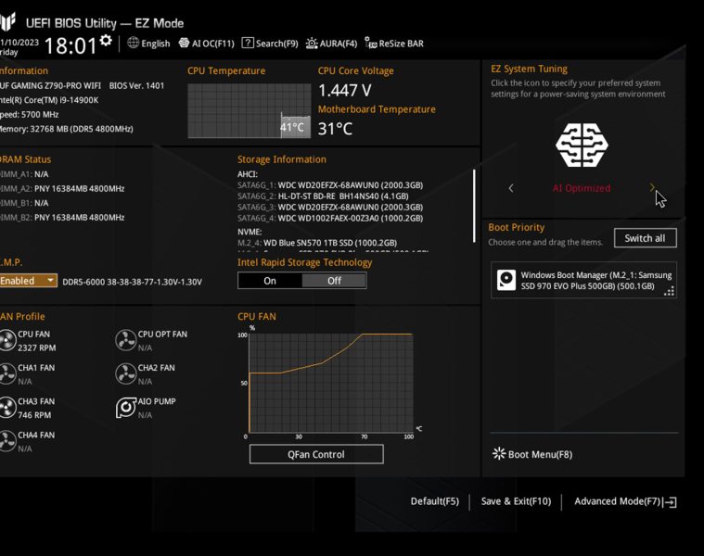
Task: Open the clock settings gear icon
Action: pyautogui.click(x=106, y=41)
